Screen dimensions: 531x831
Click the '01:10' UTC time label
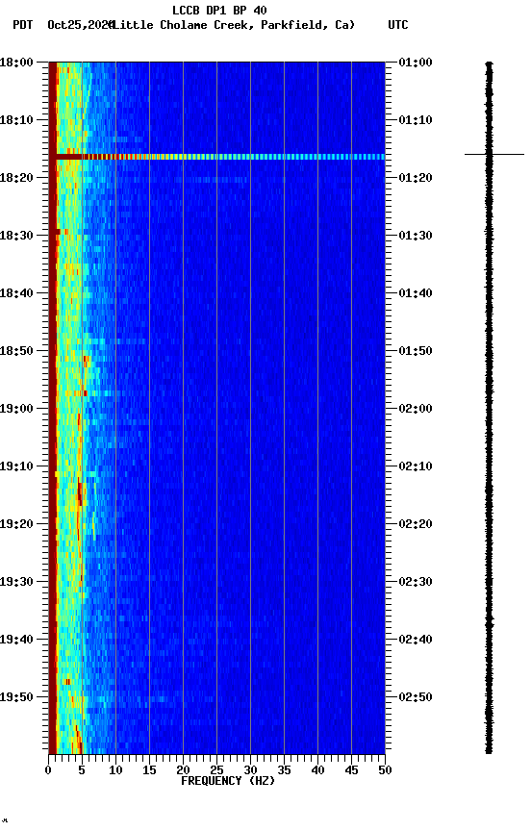(416, 120)
